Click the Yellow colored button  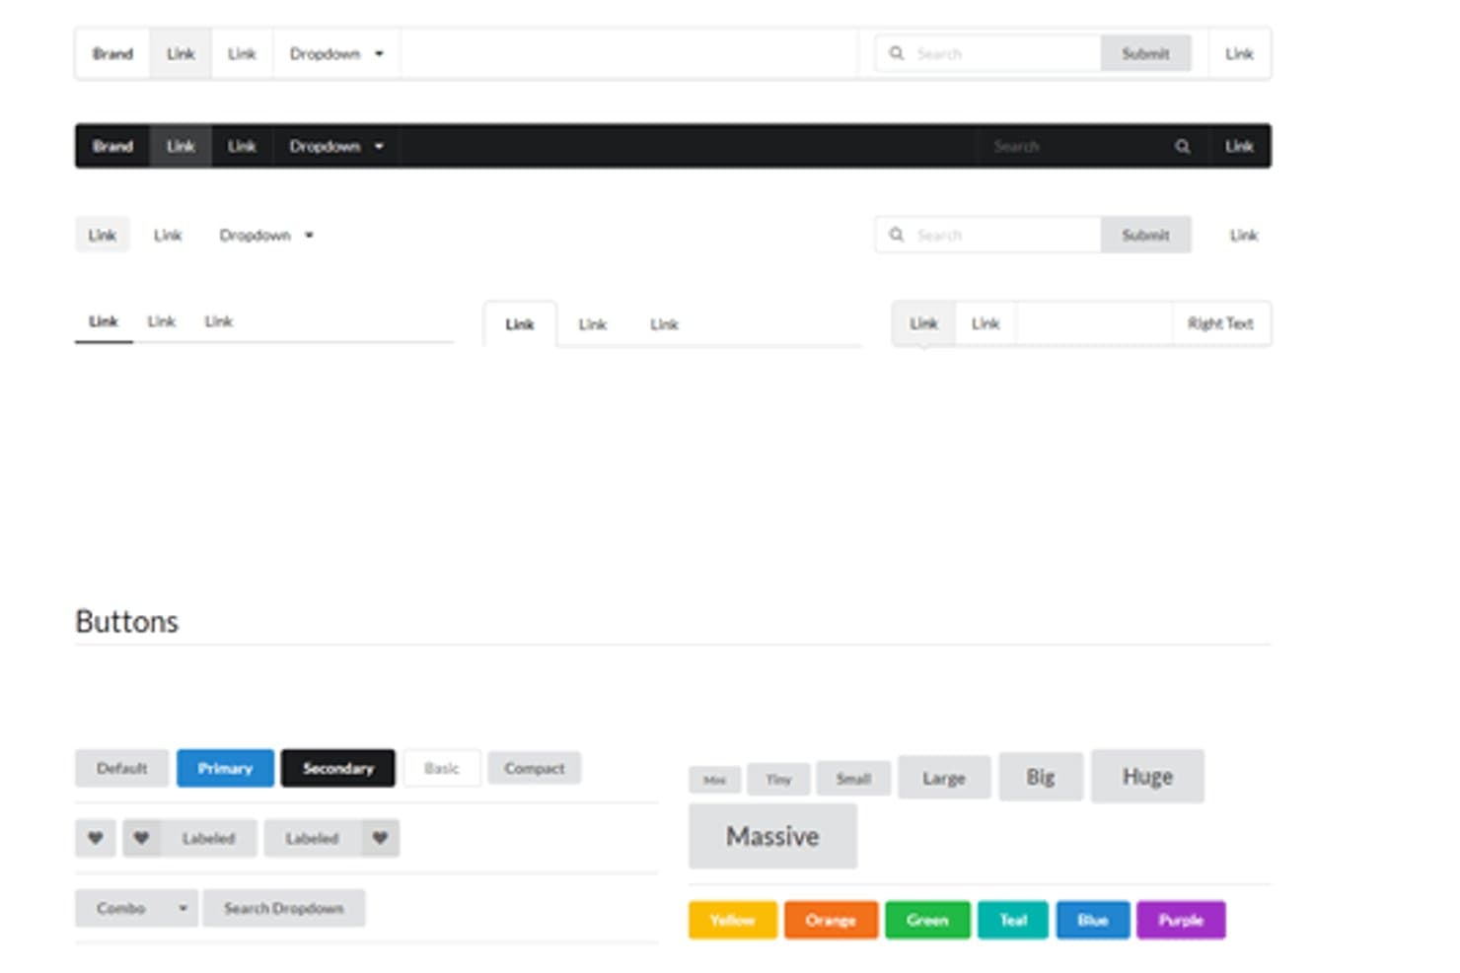pos(732,920)
